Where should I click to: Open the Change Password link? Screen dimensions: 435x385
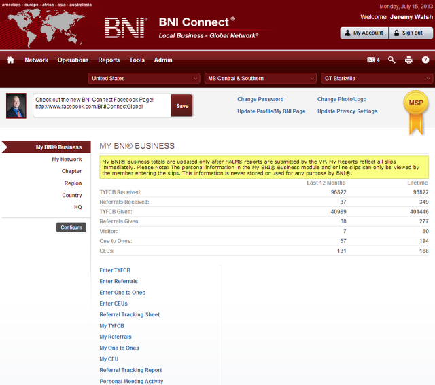(x=260, y=100)
